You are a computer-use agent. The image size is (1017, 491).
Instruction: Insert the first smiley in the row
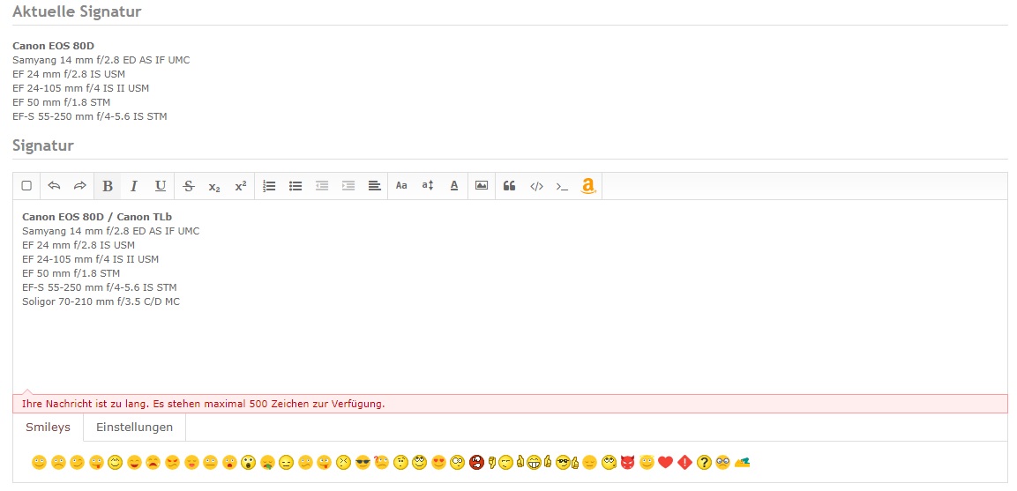[x=38, y=463]
